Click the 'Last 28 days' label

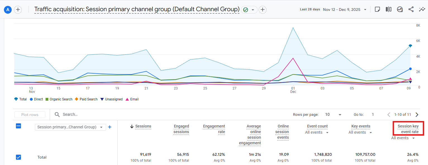point(310,10)
